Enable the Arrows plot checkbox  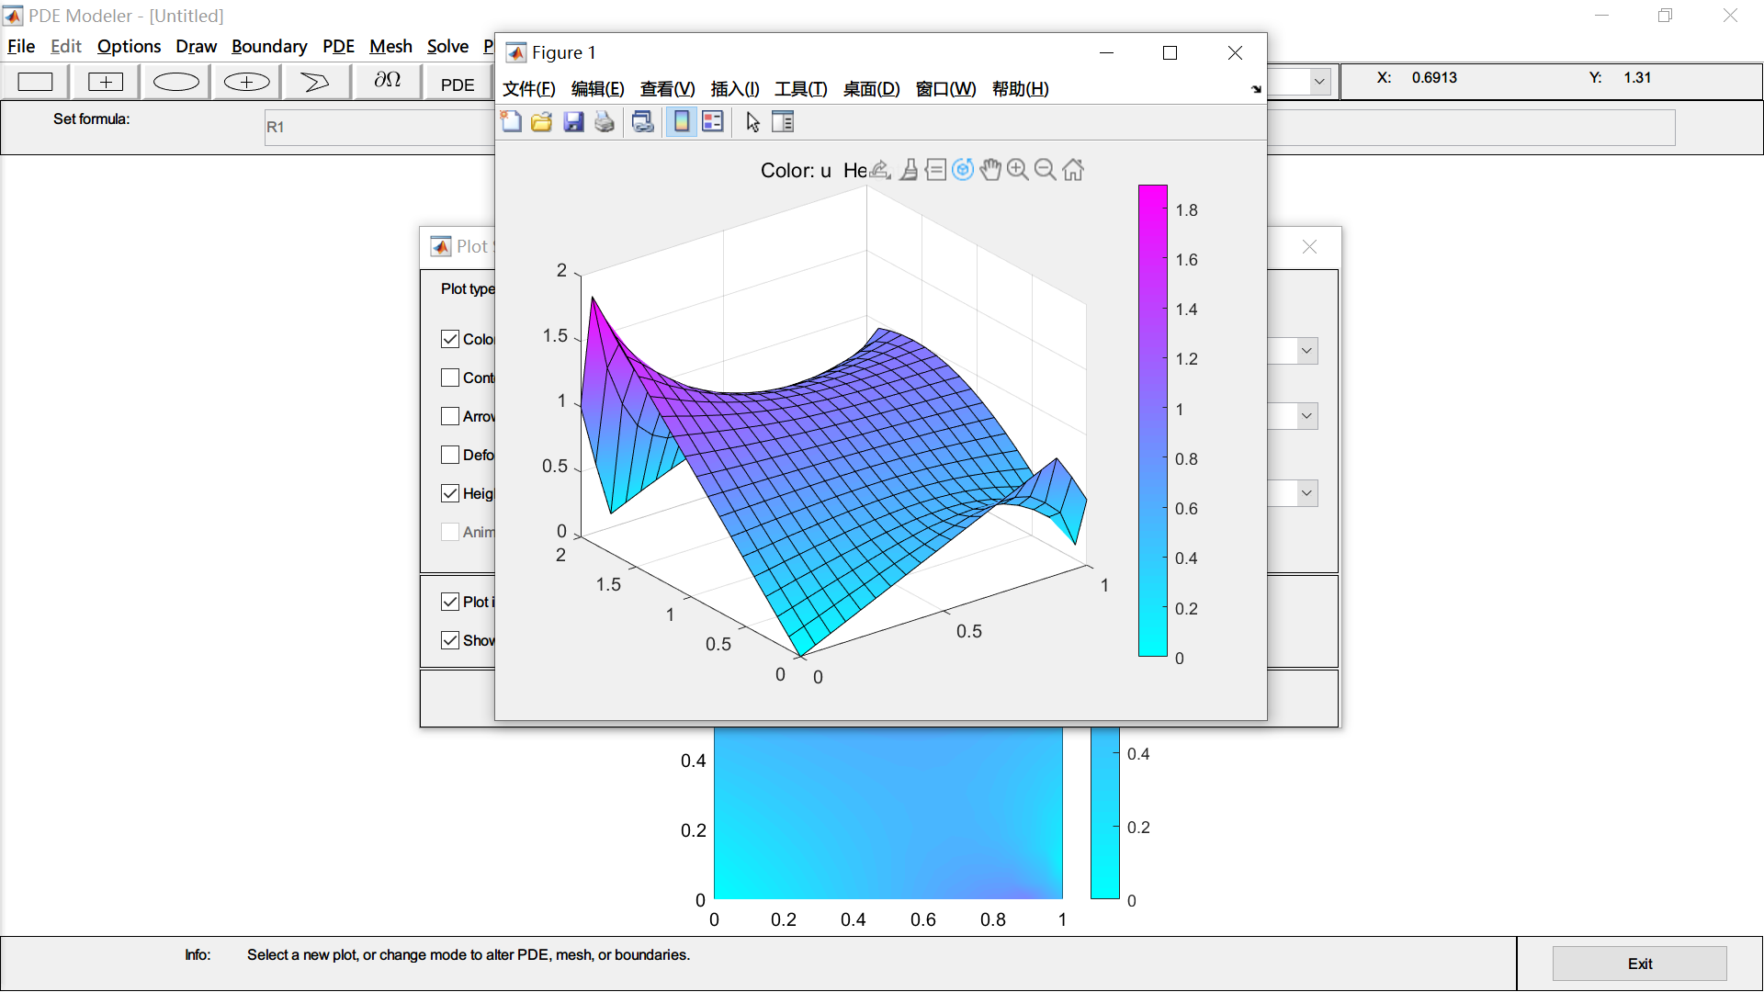click(x=449, y=416)
